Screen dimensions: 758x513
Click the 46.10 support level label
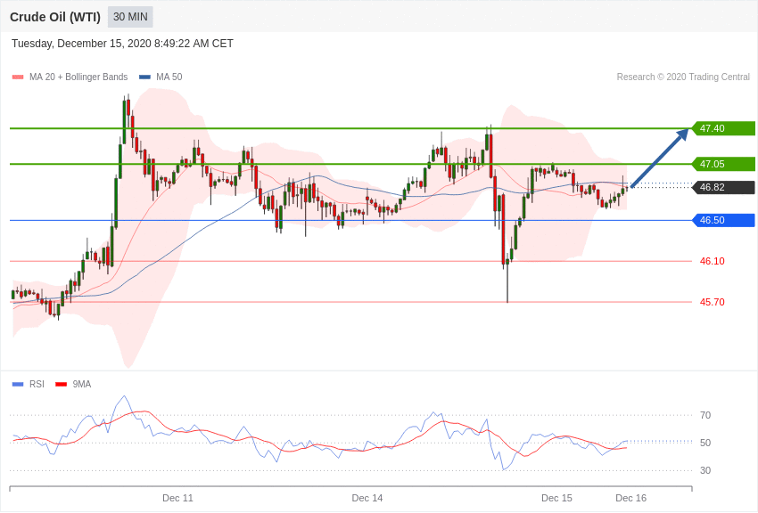713,261
